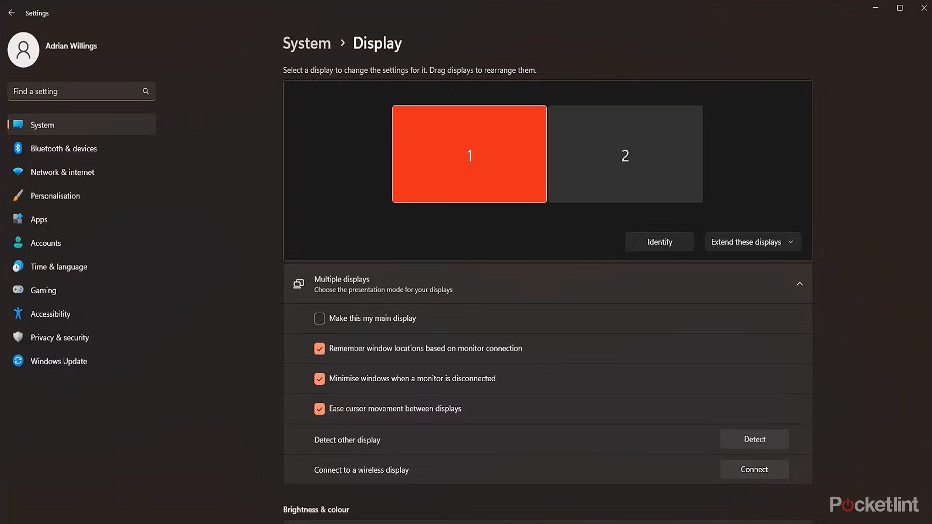
Task: Open Accounts settings
Action: point(46,243)
